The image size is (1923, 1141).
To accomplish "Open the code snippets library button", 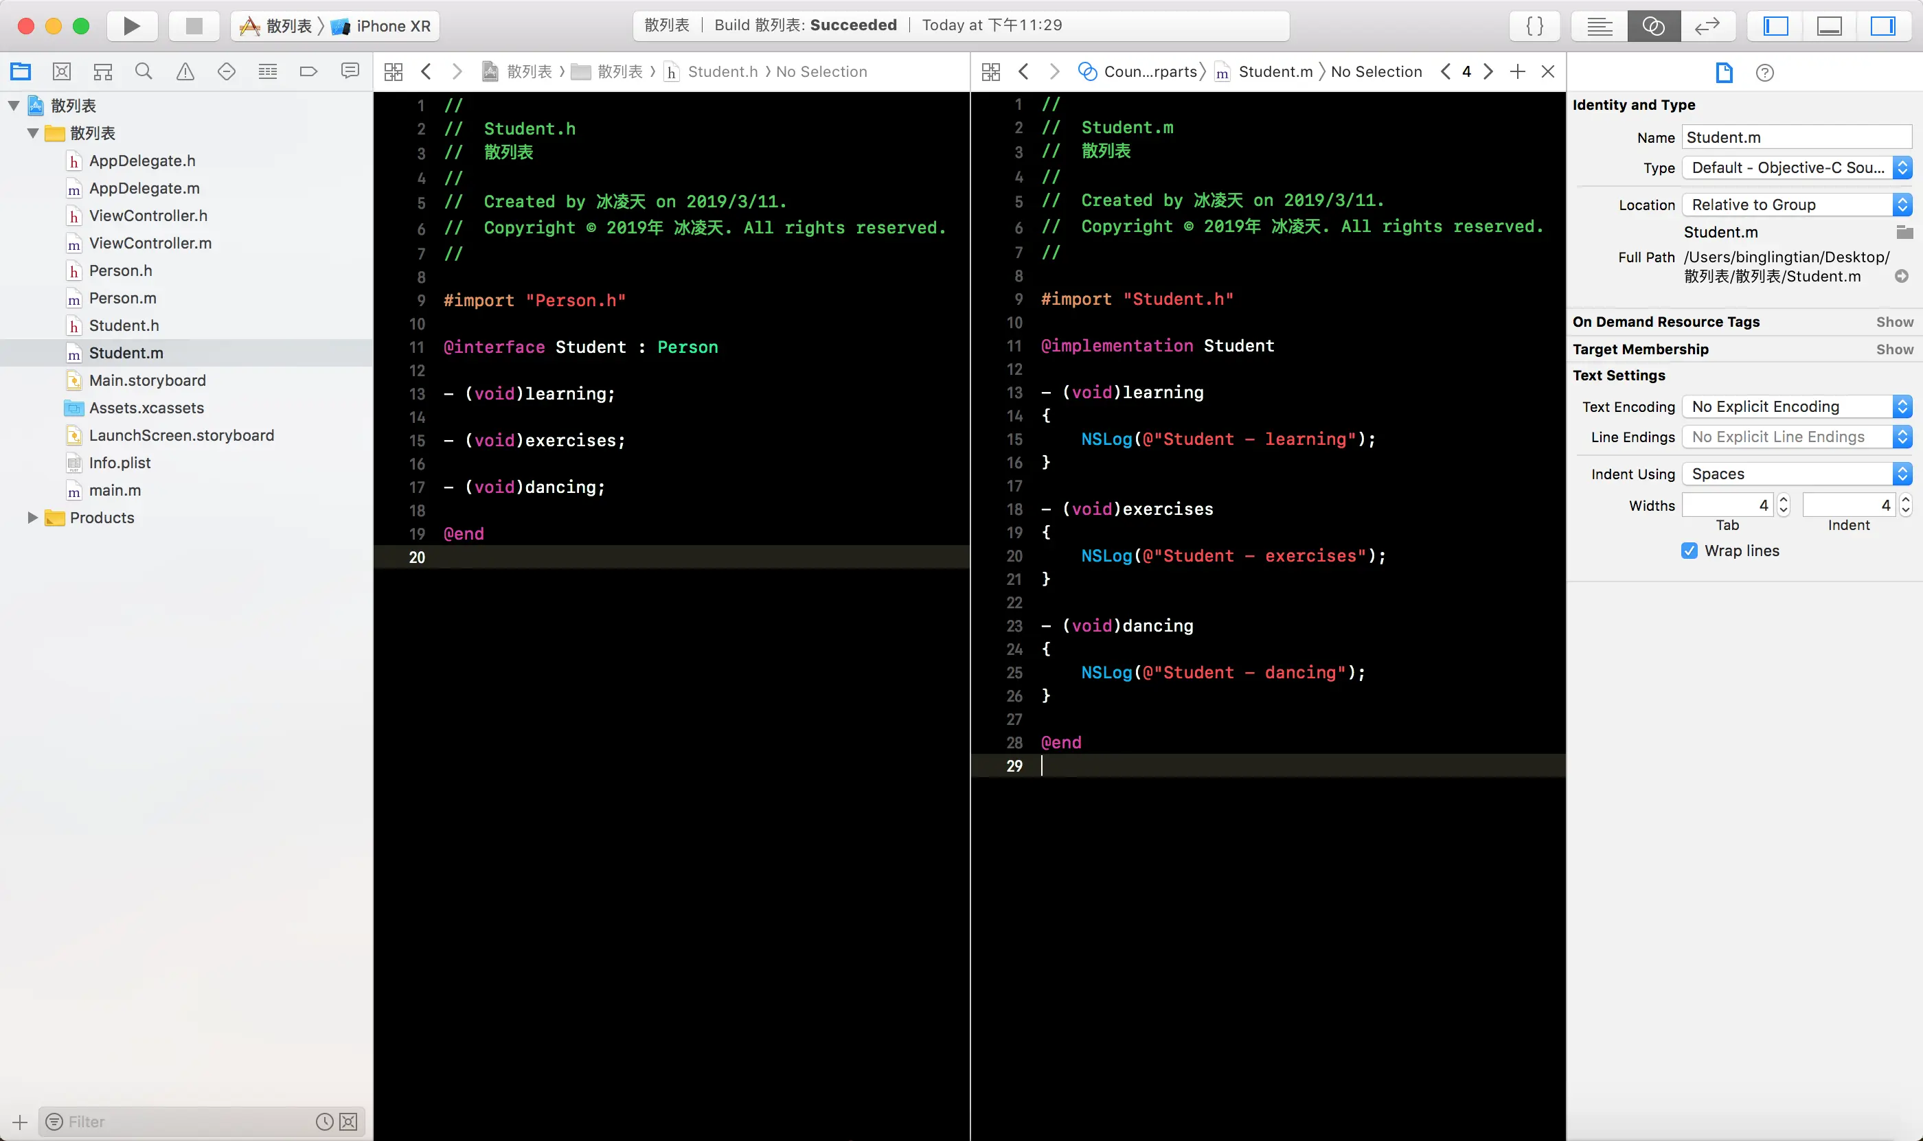I will 1534,26.
